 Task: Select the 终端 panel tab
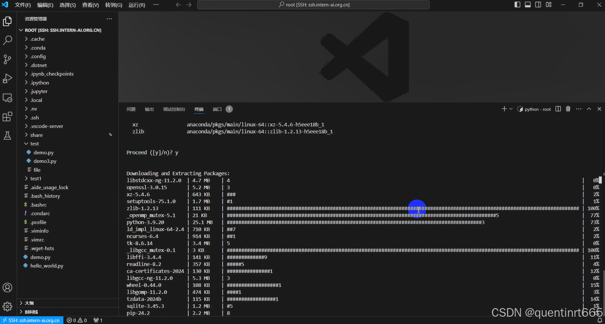pos(199,109)
